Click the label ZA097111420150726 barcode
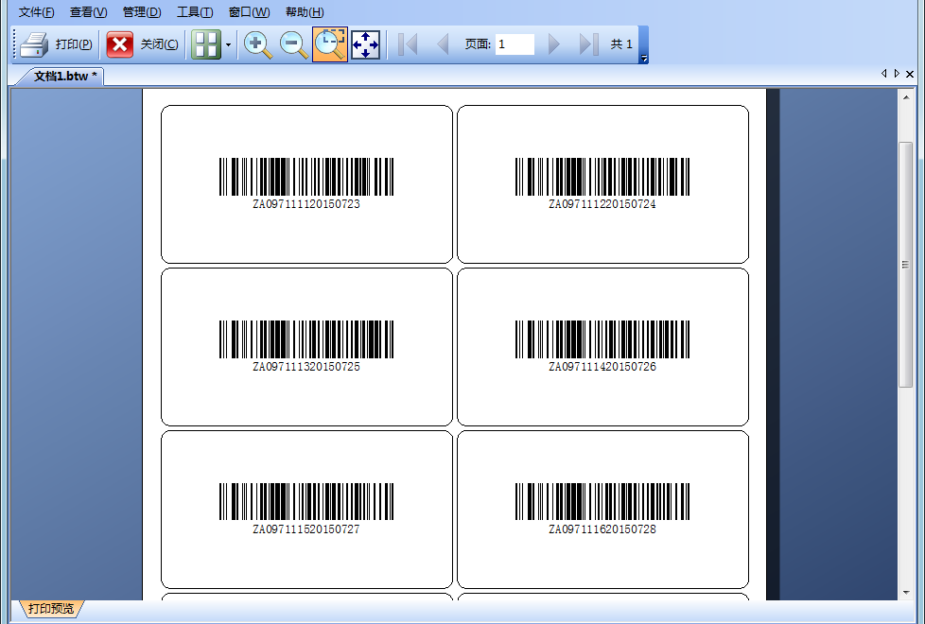The height and width of the screenshot is (624, 925). click(602, 339)
